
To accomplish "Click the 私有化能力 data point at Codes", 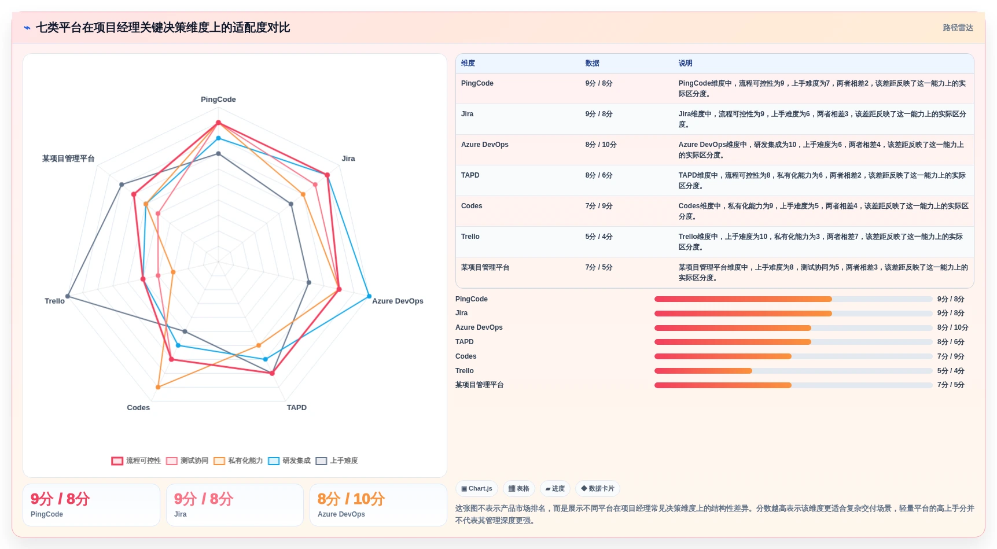I will coord(158,387).
